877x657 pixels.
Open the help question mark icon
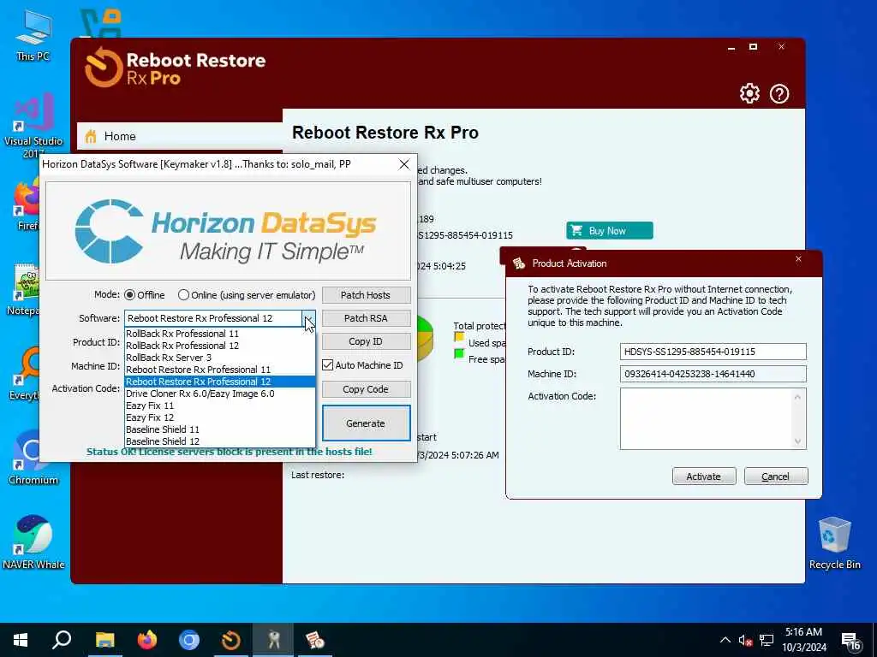tap(779, 93)
